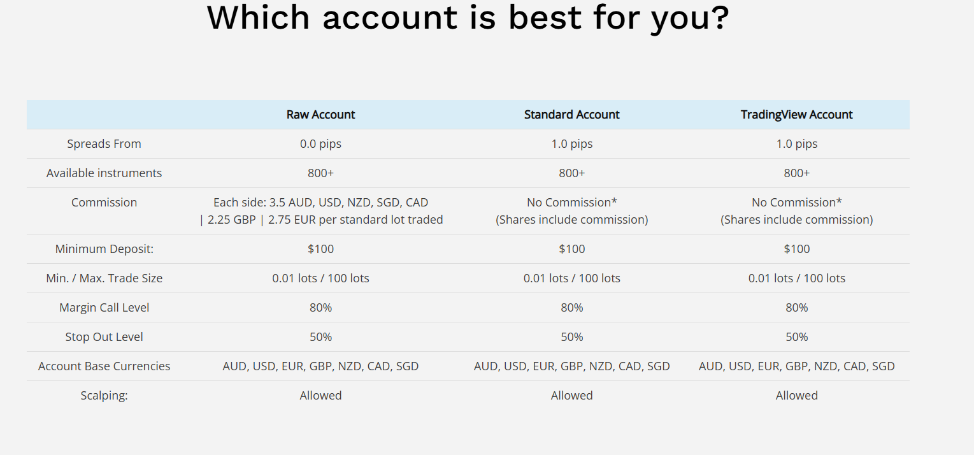Select the TradingView Account column header
974x455 pixels.
coord(796,115)
